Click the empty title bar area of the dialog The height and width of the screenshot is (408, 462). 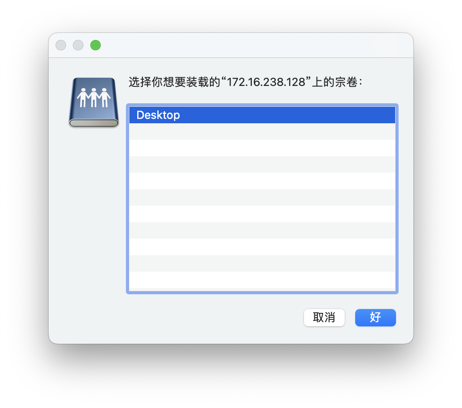[x=254, y=45]
